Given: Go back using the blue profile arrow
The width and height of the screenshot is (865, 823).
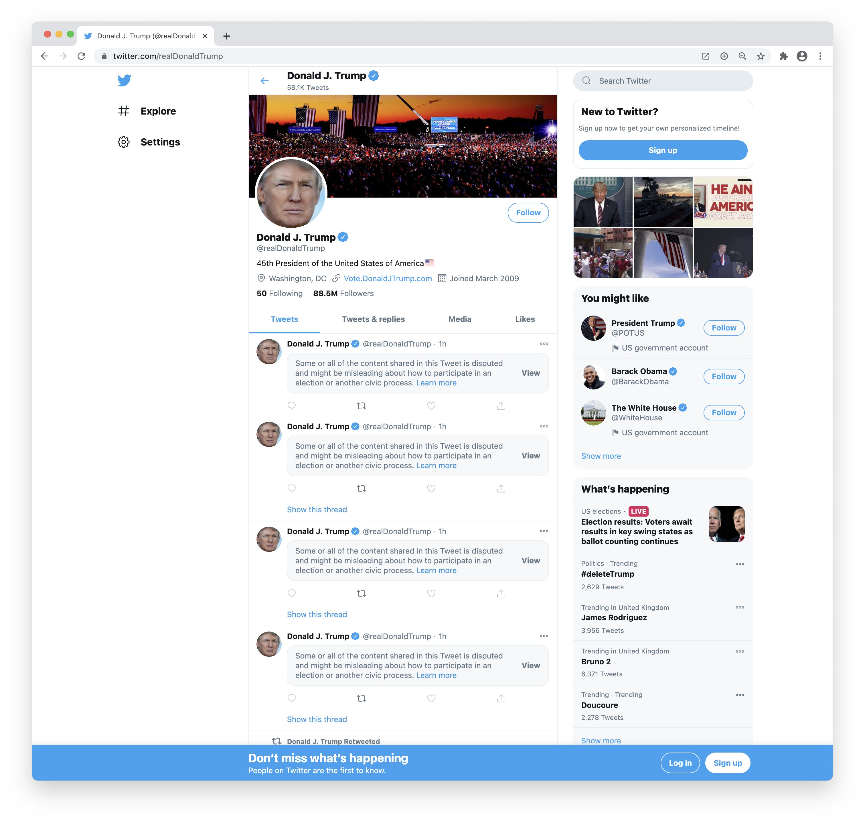Looking at the screenshot, I should point(264,81).
